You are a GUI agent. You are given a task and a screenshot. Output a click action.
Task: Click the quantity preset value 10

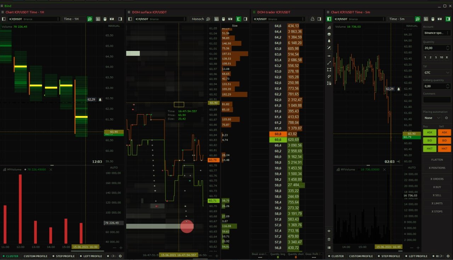tap(441, 57)
